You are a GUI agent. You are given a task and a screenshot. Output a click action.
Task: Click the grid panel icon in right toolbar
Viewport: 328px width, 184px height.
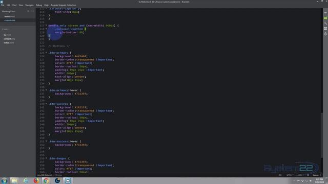[325, 29]
